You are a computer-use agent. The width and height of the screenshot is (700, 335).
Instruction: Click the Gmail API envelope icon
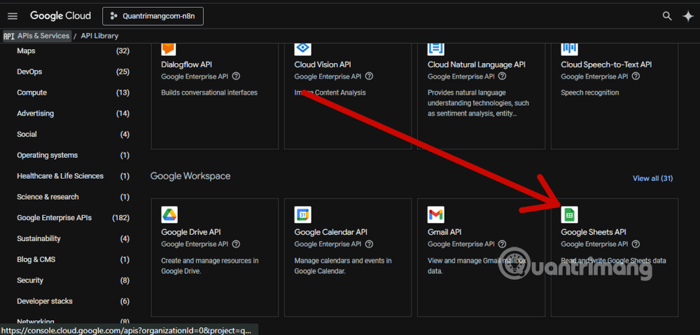click(x=435, y=214)
